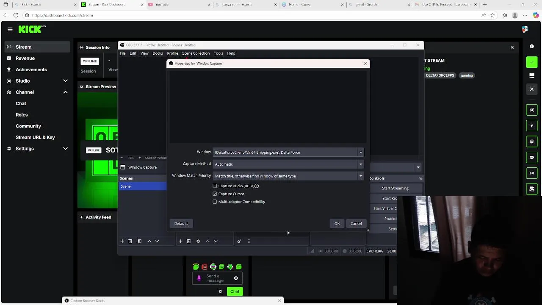Viewport: 542px width, 305px height.
Task: Enable Capture Audio (BETA) checkbox
Action: click(x=215, y=186)
